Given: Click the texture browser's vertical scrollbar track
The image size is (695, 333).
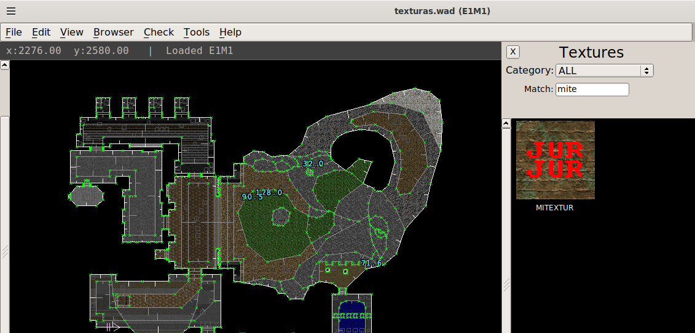Looking at the screenshot, I should pyautogui.click(x=506, y=233).
